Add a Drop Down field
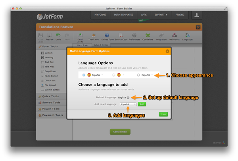The image size is (238, 161). click(48, 71)
